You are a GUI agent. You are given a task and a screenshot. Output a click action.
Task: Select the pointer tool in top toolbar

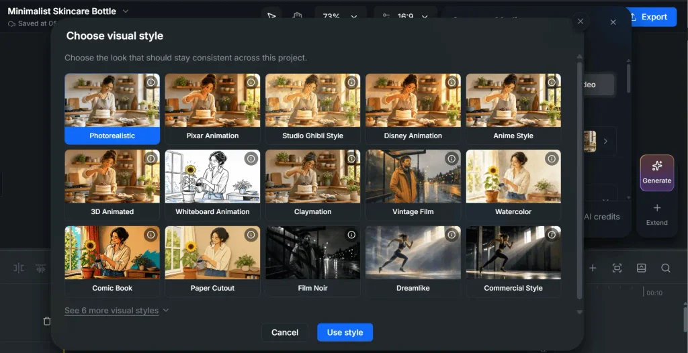271,17
